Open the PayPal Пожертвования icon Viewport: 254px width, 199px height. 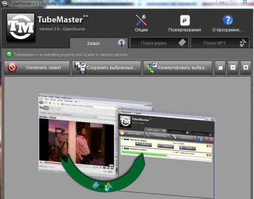click(x=185, y=20)
